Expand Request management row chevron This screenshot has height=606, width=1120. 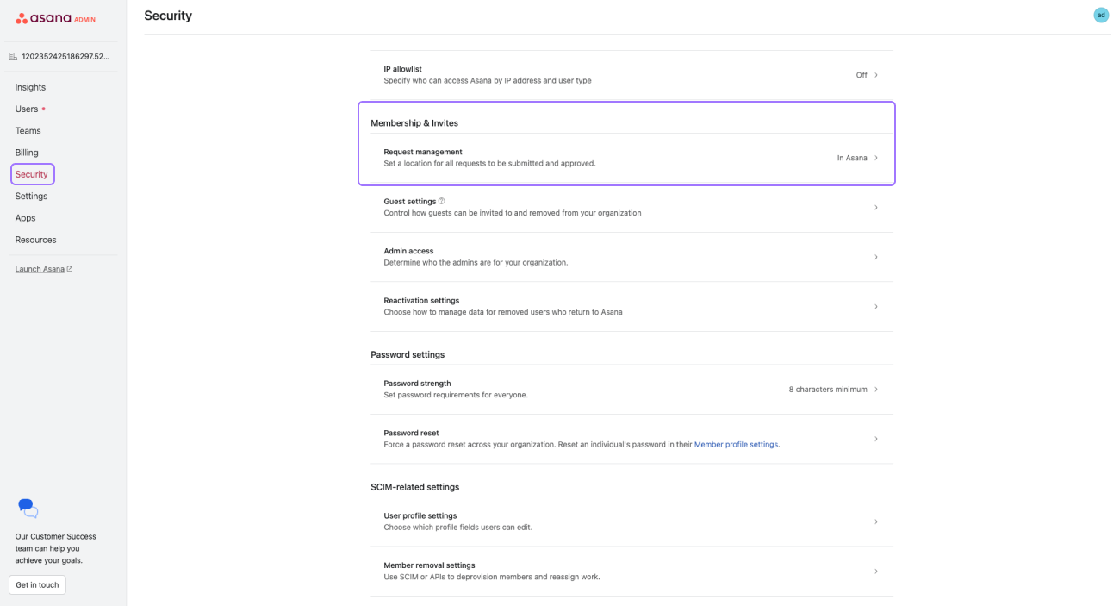pyautogui.click(x=876, y=158)
